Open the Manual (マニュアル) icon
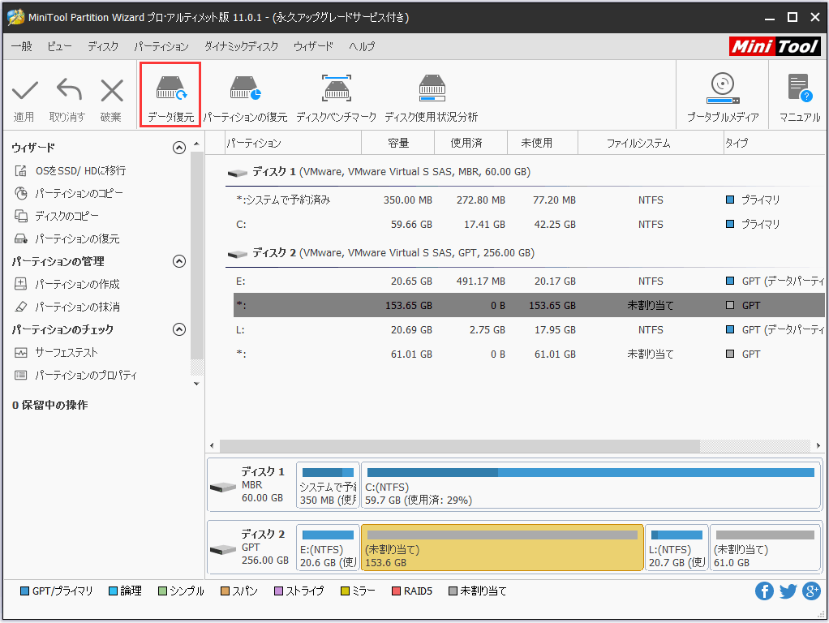This screenshot has width=829, height=623. (x=800, y=88)
